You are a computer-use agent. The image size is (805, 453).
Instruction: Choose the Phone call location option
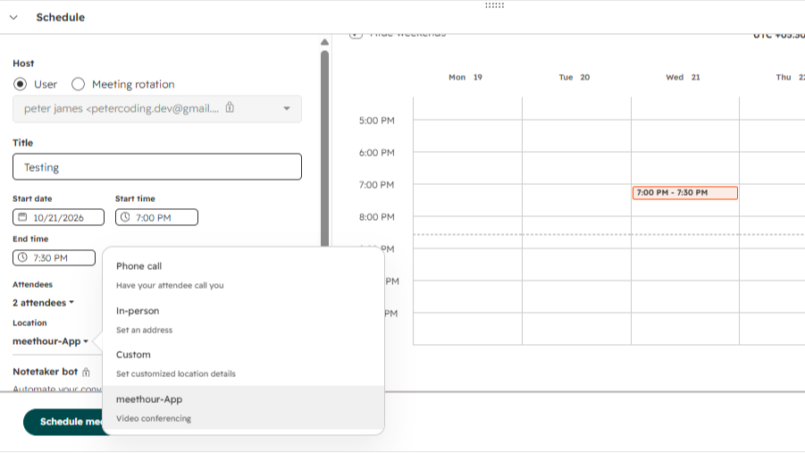pyautogui.click(x=243, y=275)
